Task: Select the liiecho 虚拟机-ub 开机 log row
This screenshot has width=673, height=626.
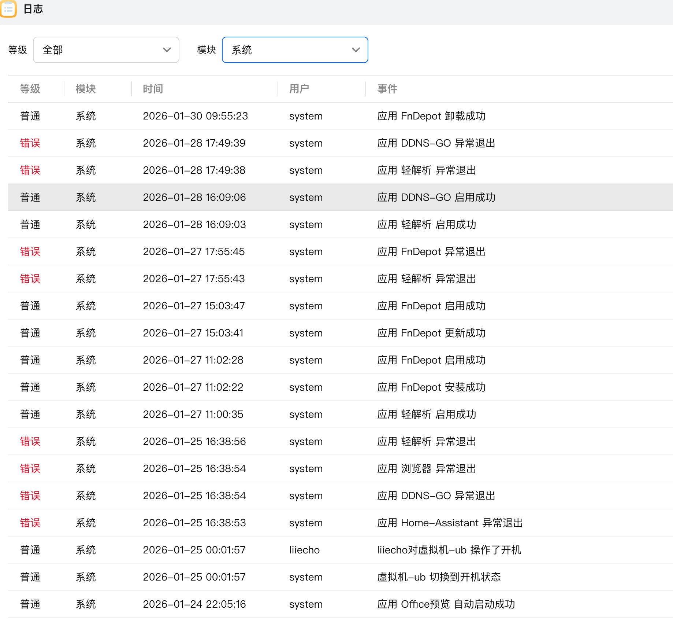Action: (x=449, y=550)
